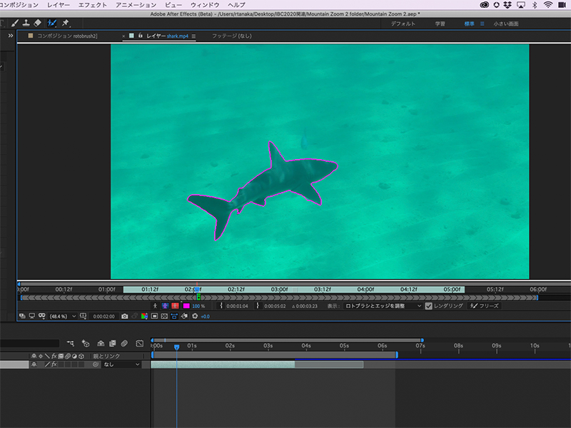Activate the Roto Brush tool

pyautogui.click(x=51, y=24)
